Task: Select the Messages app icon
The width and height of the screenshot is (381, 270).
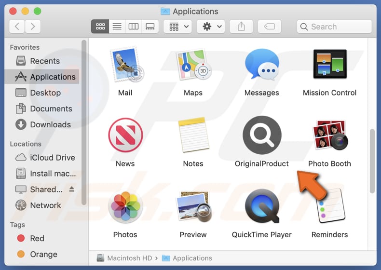Action: tap(262, 65)
